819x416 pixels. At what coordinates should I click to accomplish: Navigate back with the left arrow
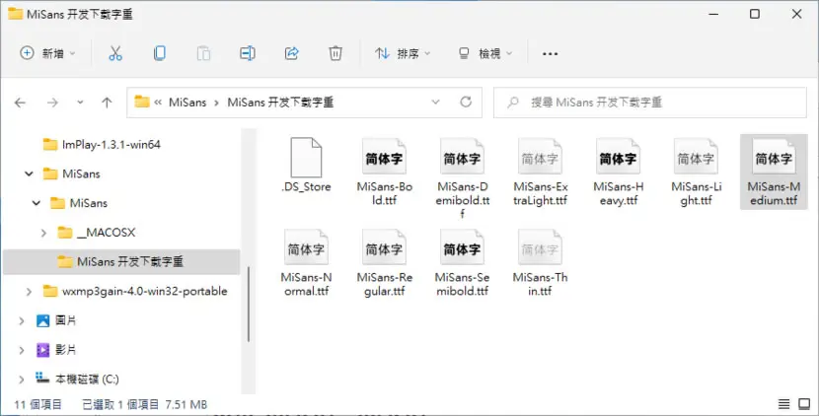pos(21,103)
